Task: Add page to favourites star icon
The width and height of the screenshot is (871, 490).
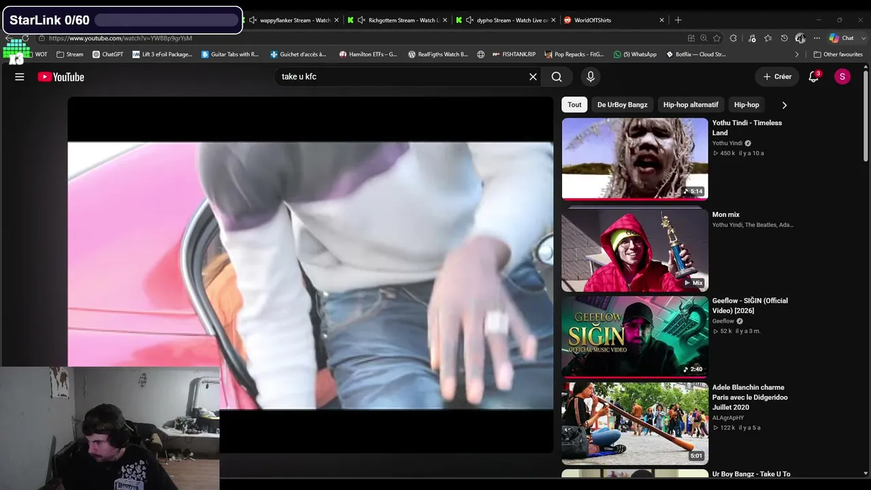Action: click(717, 38)
